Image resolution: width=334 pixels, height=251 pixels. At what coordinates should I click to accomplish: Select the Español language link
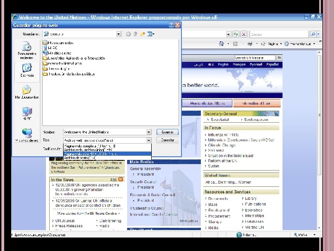(x=272, y=65)
